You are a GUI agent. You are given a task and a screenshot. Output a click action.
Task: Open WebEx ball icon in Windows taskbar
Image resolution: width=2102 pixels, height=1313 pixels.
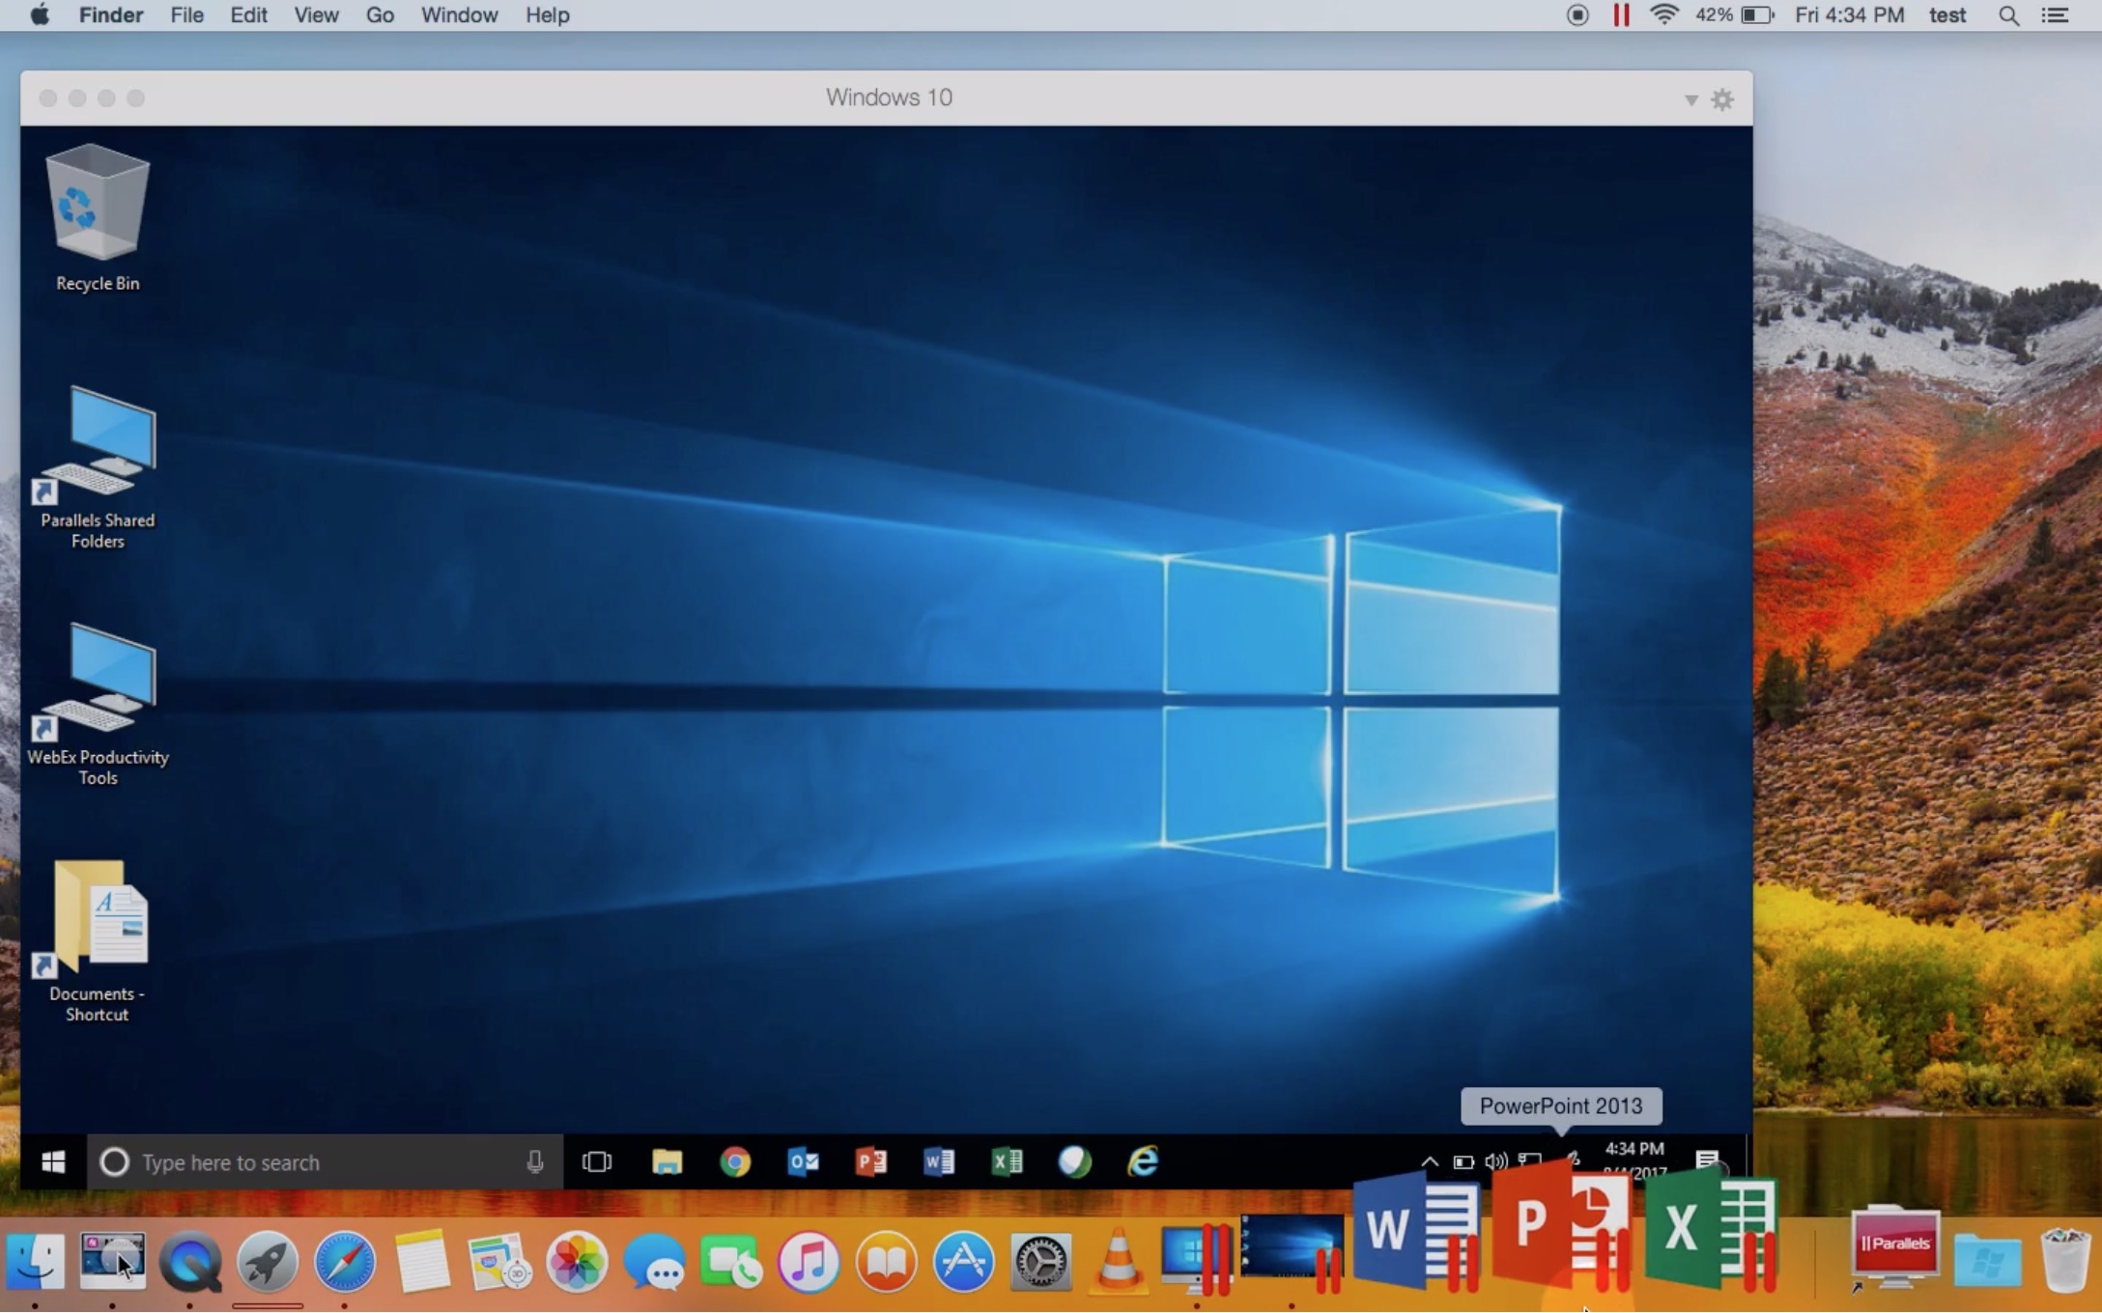pos(1074,1162)
